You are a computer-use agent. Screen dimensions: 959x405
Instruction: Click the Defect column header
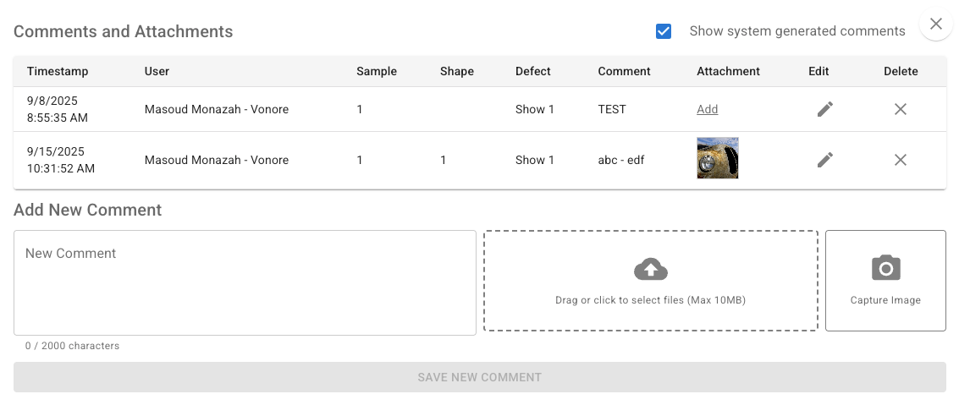[x=532, y=72]
